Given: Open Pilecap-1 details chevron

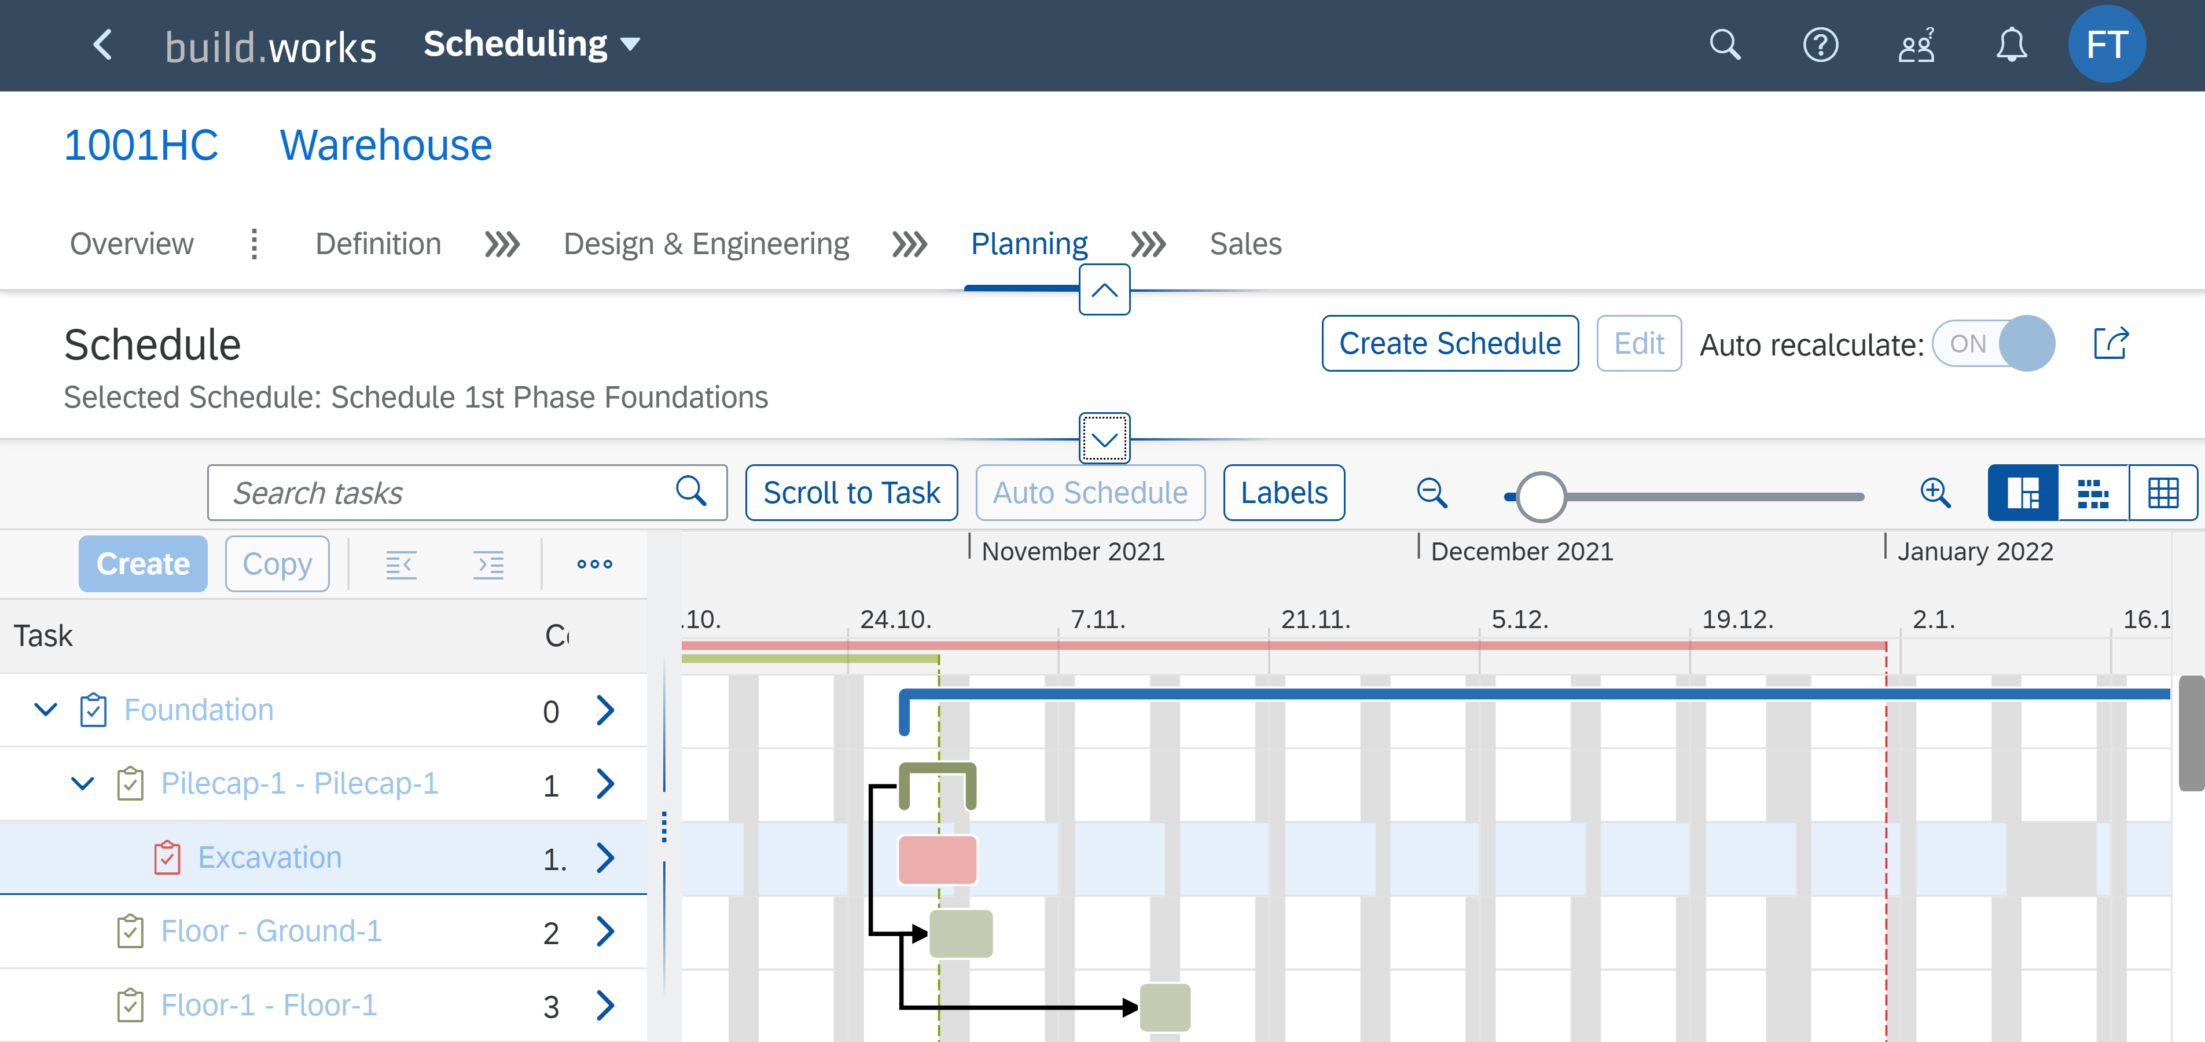Looking at the screenshot, I should (605, 783).
